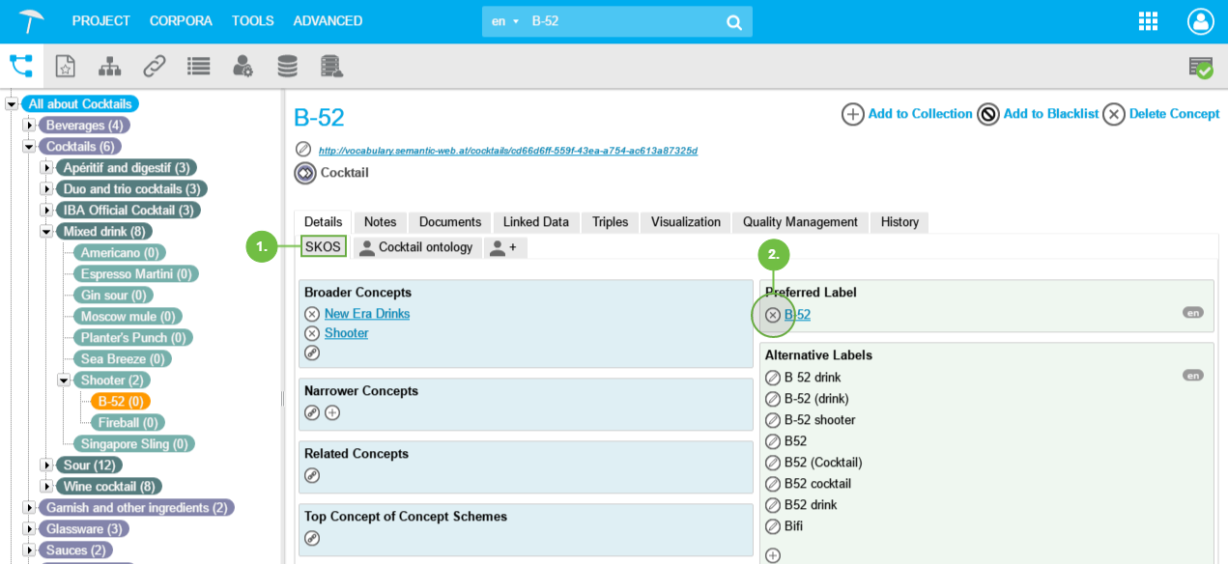Open the concept URI link
The image size is (1228, 564).
point(507,151)
